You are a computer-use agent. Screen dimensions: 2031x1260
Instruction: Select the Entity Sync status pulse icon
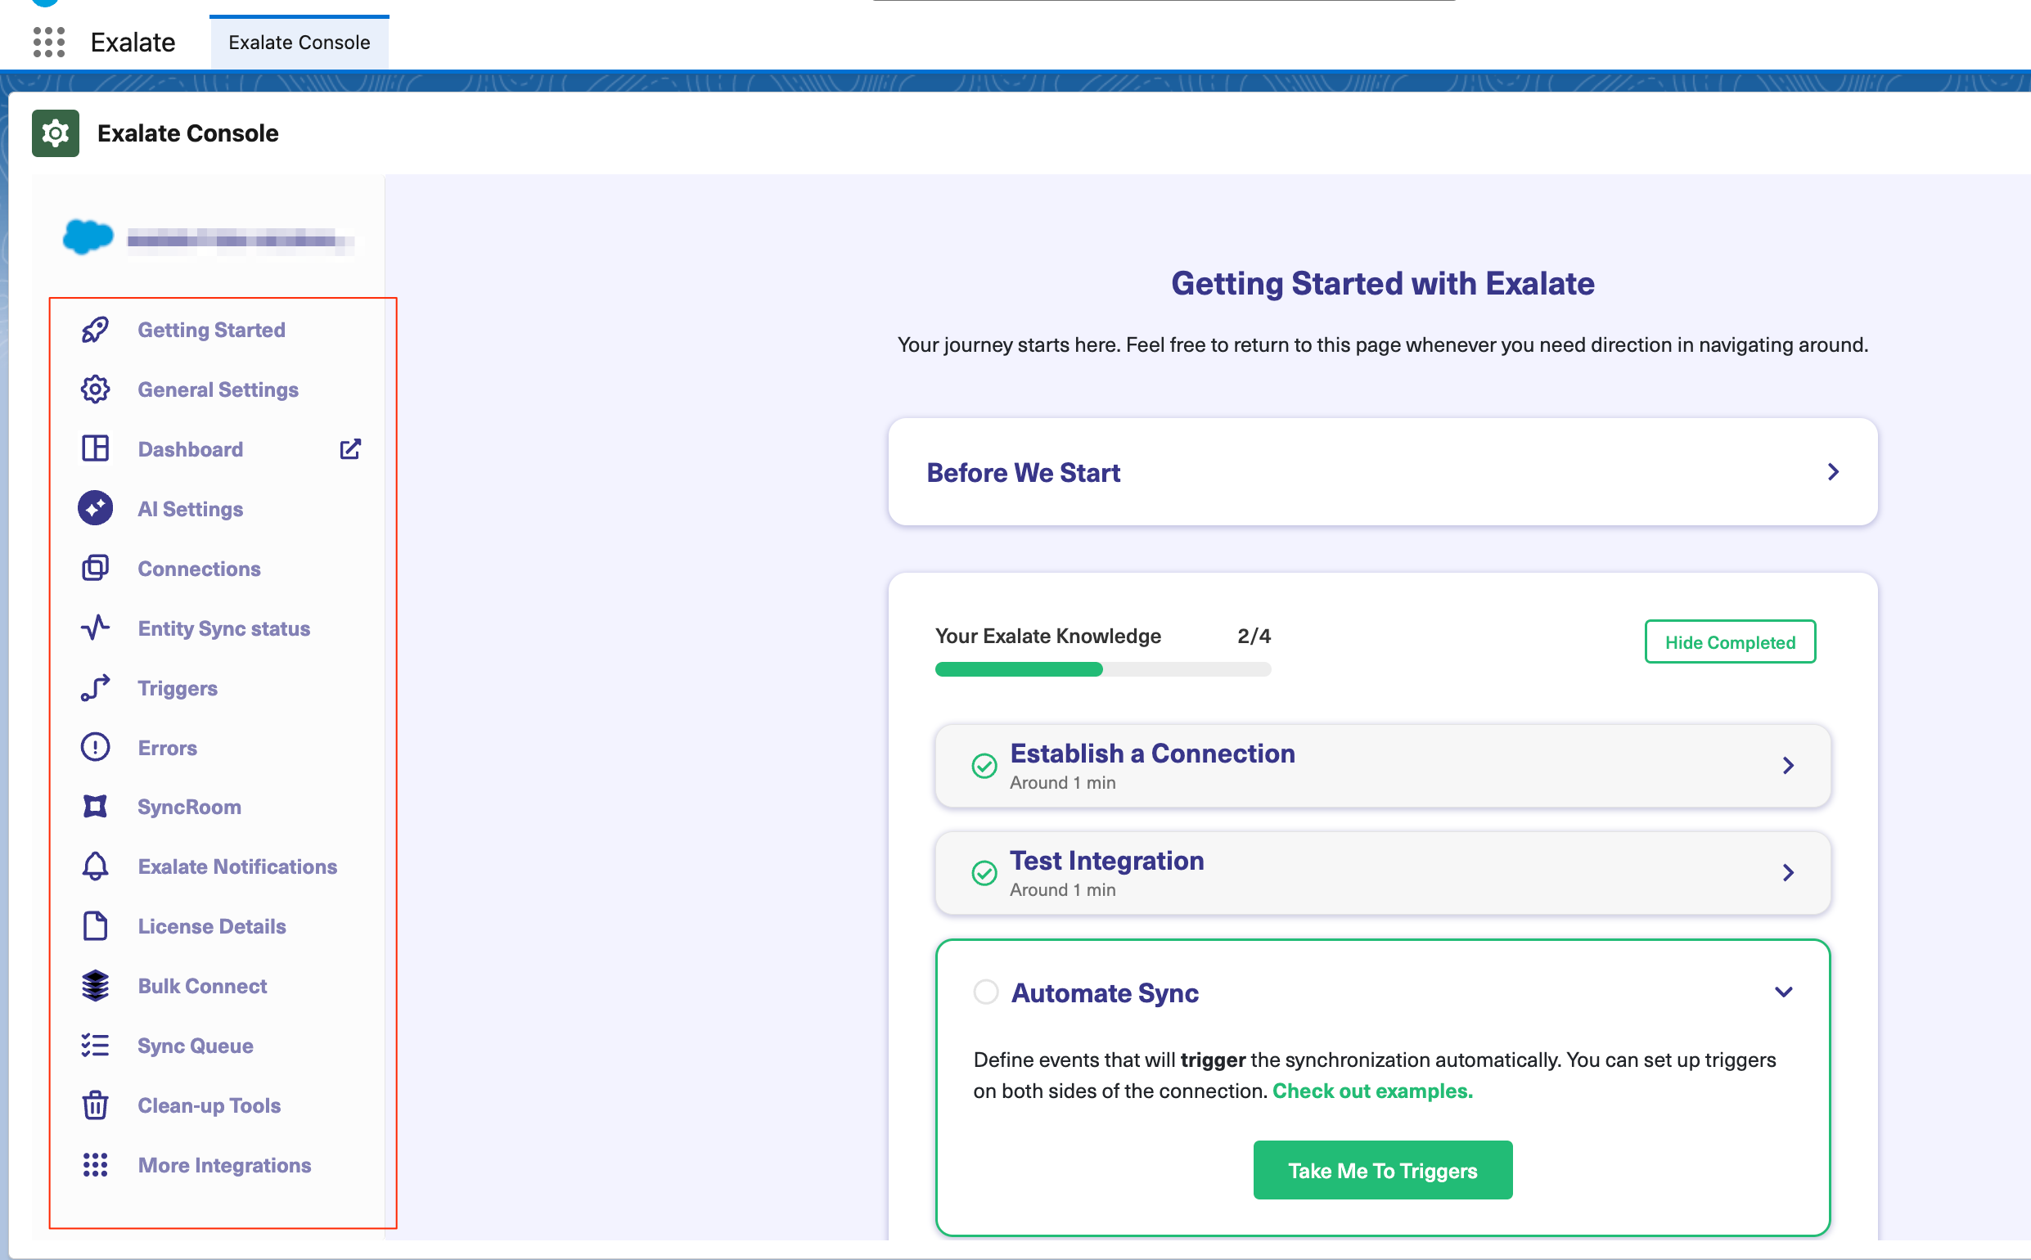coord(95,628)
